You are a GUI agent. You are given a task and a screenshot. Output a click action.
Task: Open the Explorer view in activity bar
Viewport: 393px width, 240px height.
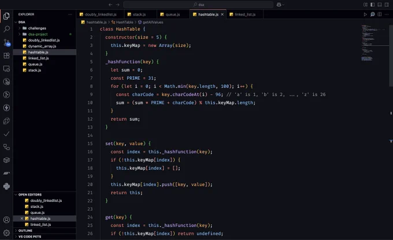tap(6, 16)
